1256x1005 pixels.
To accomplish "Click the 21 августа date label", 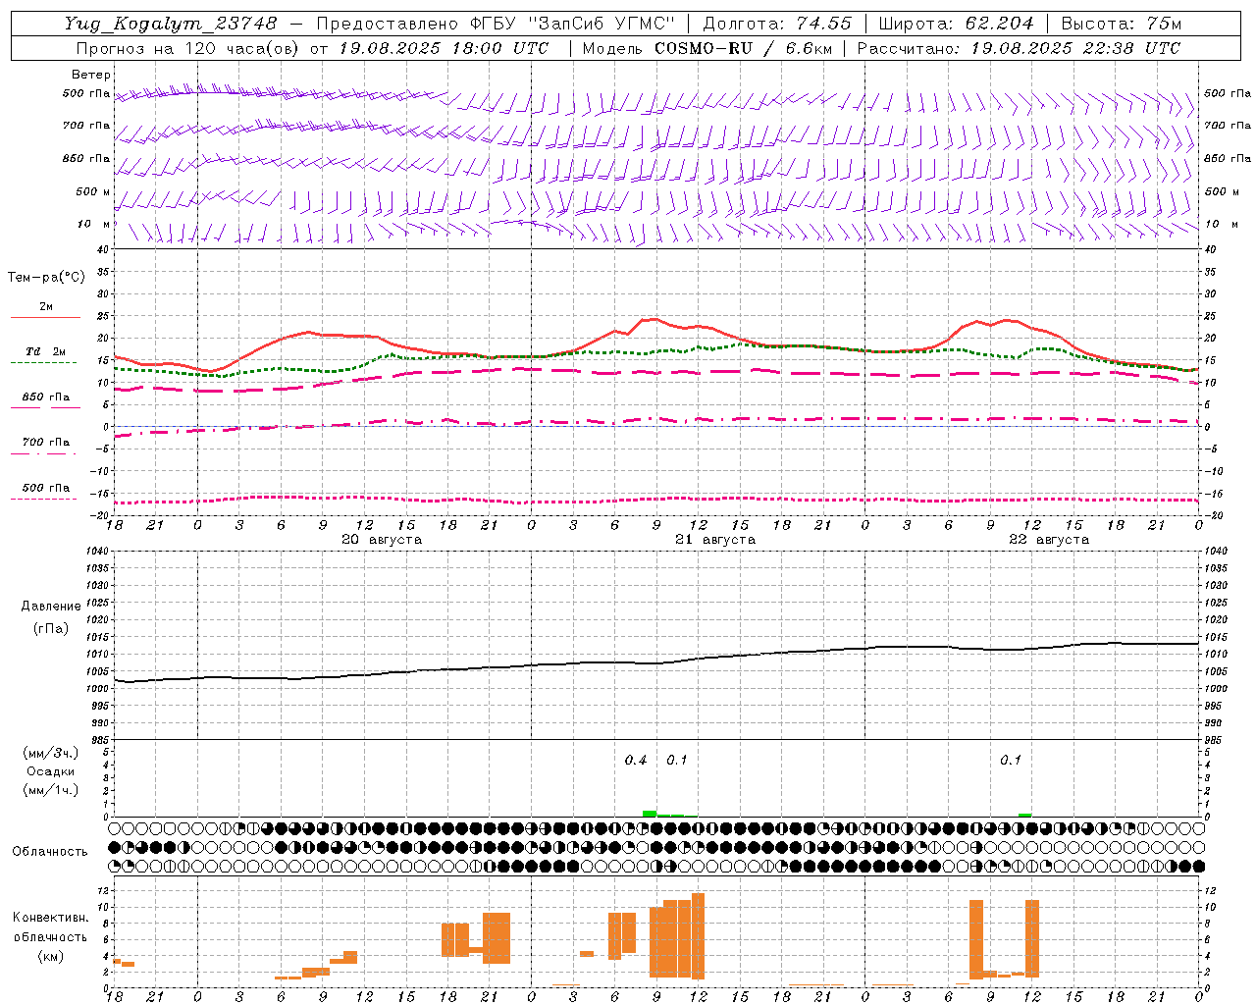I will tap(715, 540).
